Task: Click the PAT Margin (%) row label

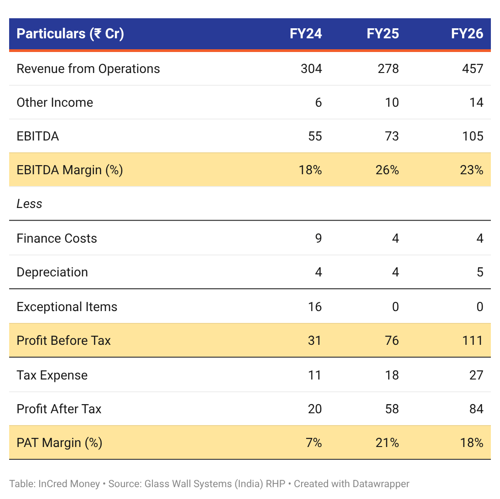Action: pyautogui.click(x=59, y=443)
